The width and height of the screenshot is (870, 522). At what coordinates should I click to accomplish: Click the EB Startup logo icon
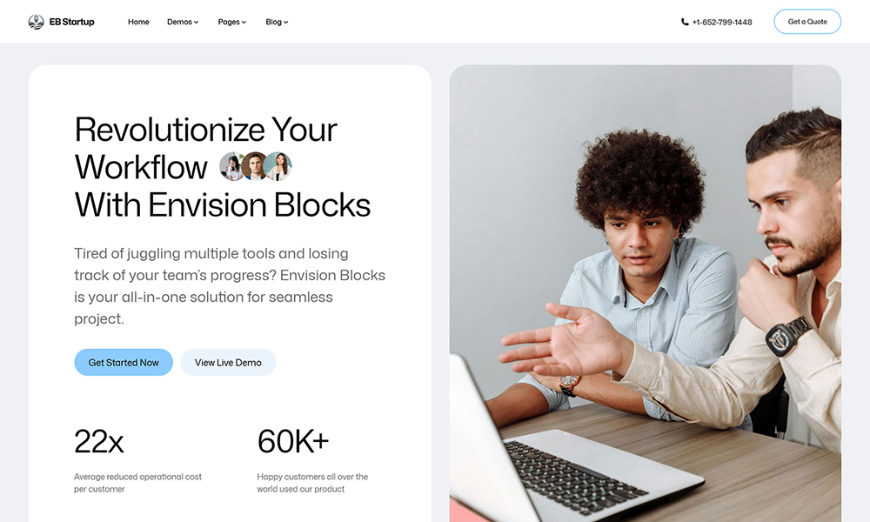click(x=36, y=22)
